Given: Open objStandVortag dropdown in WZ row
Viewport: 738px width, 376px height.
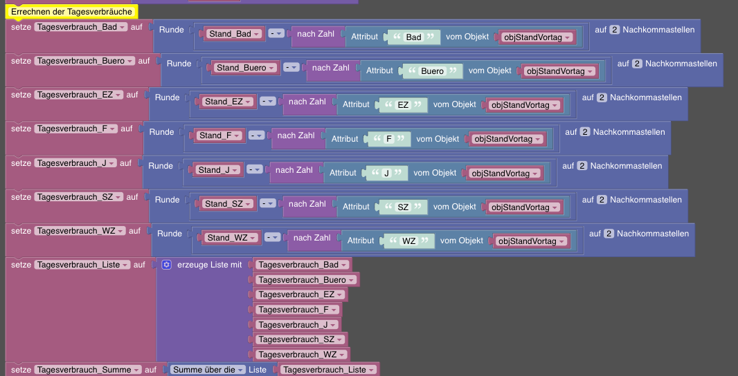Looking at the screenshot, I should click(532, 242).
